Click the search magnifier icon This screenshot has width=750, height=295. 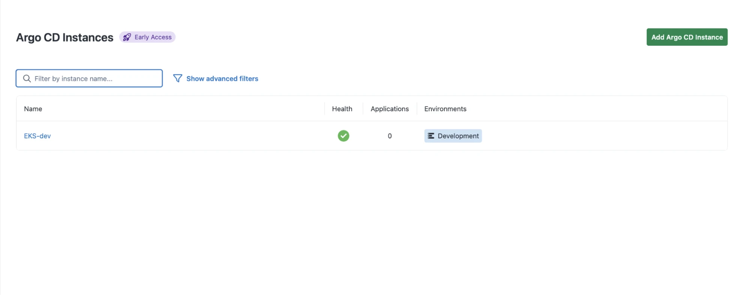point(27,78)
